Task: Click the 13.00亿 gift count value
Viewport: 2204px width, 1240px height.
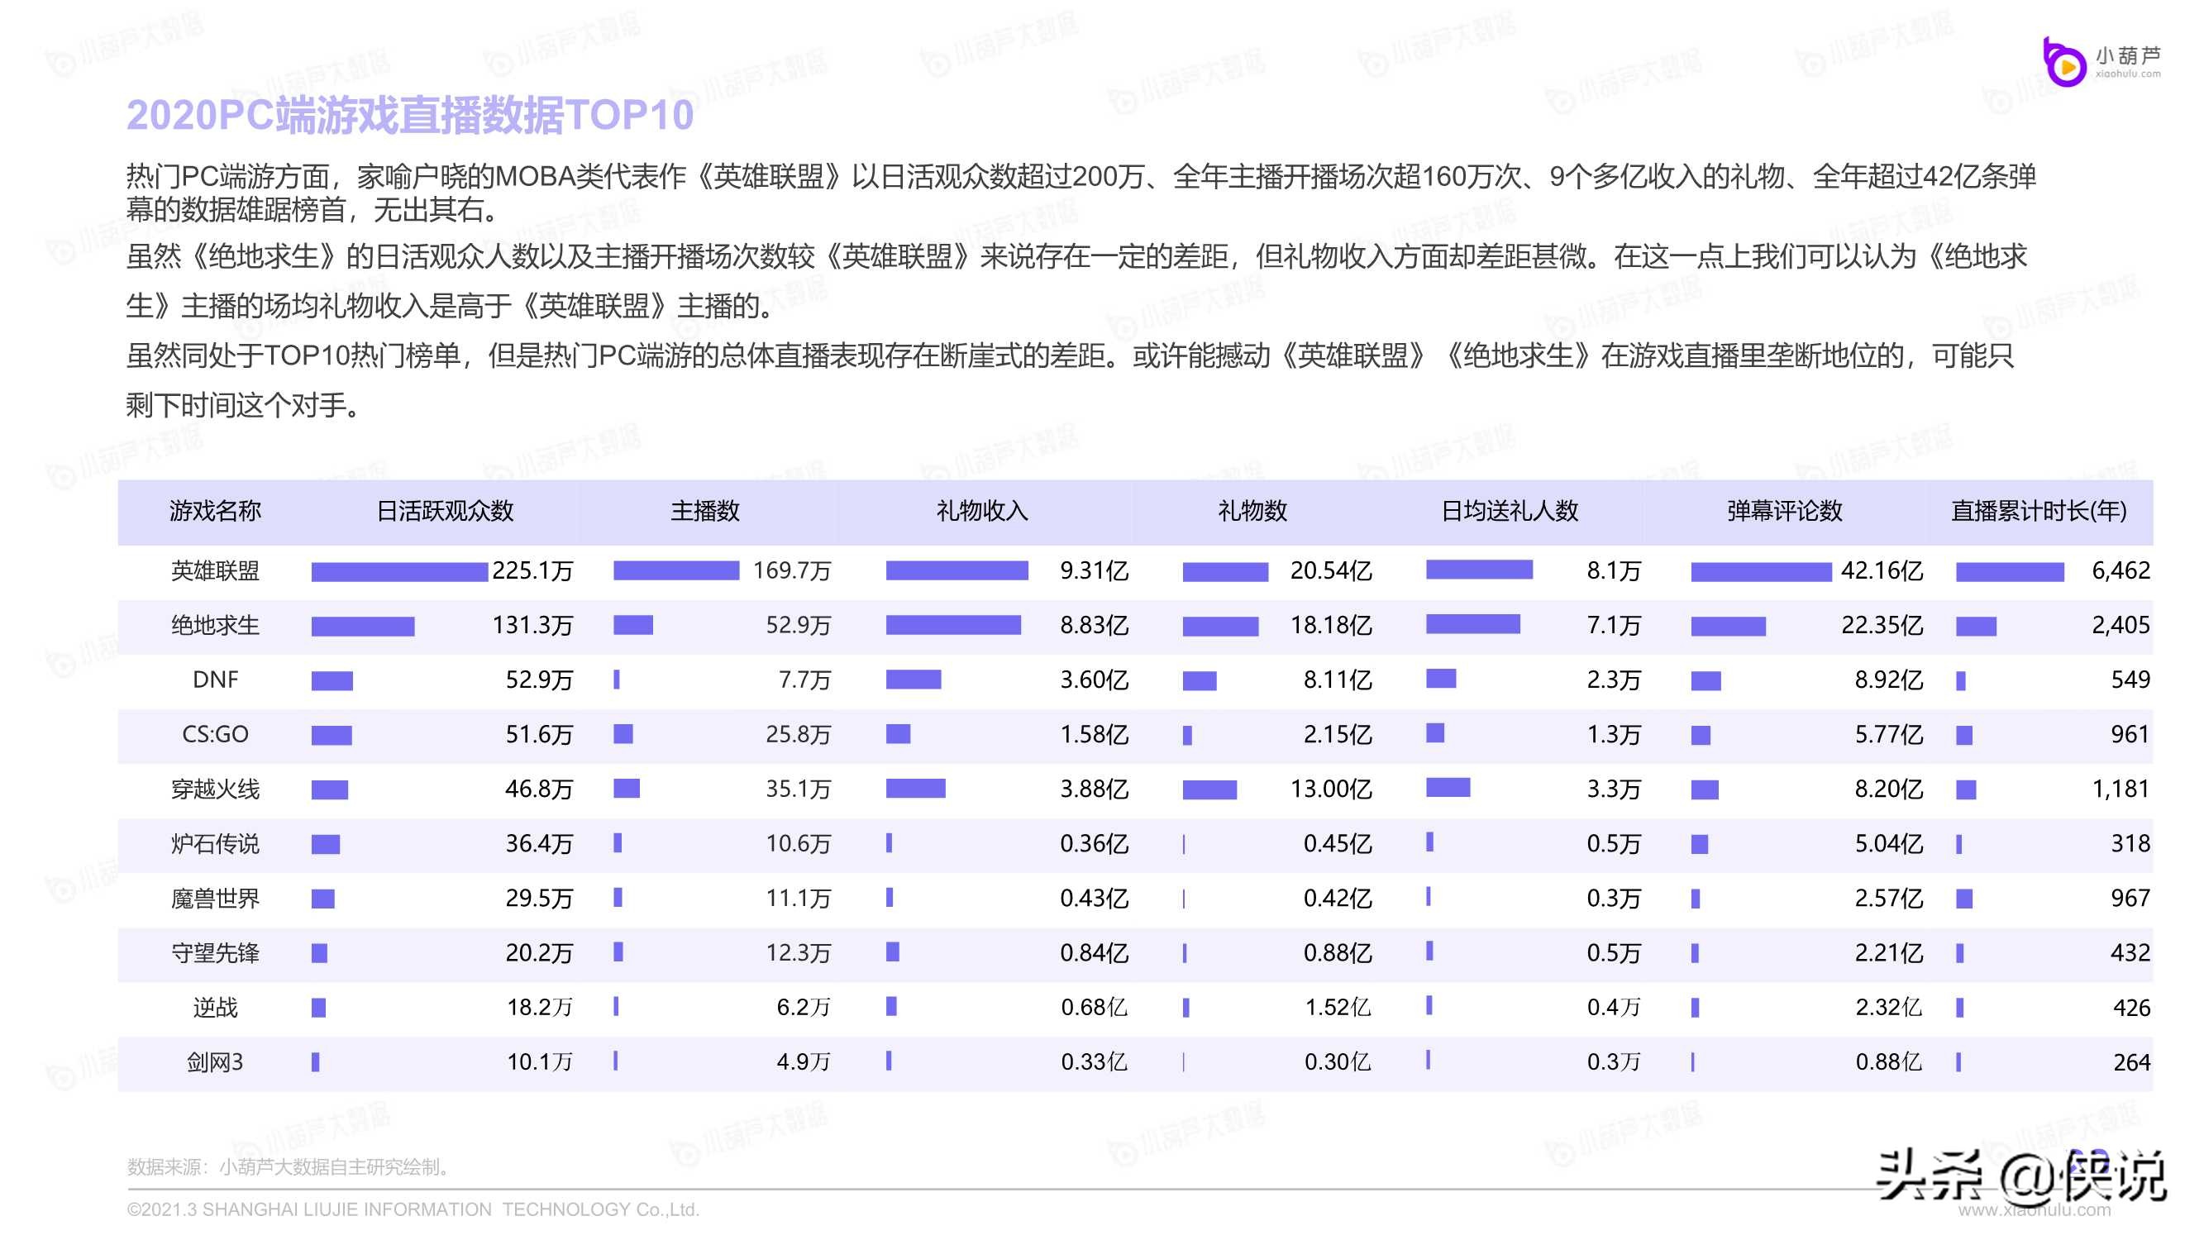Action: 1330,789
